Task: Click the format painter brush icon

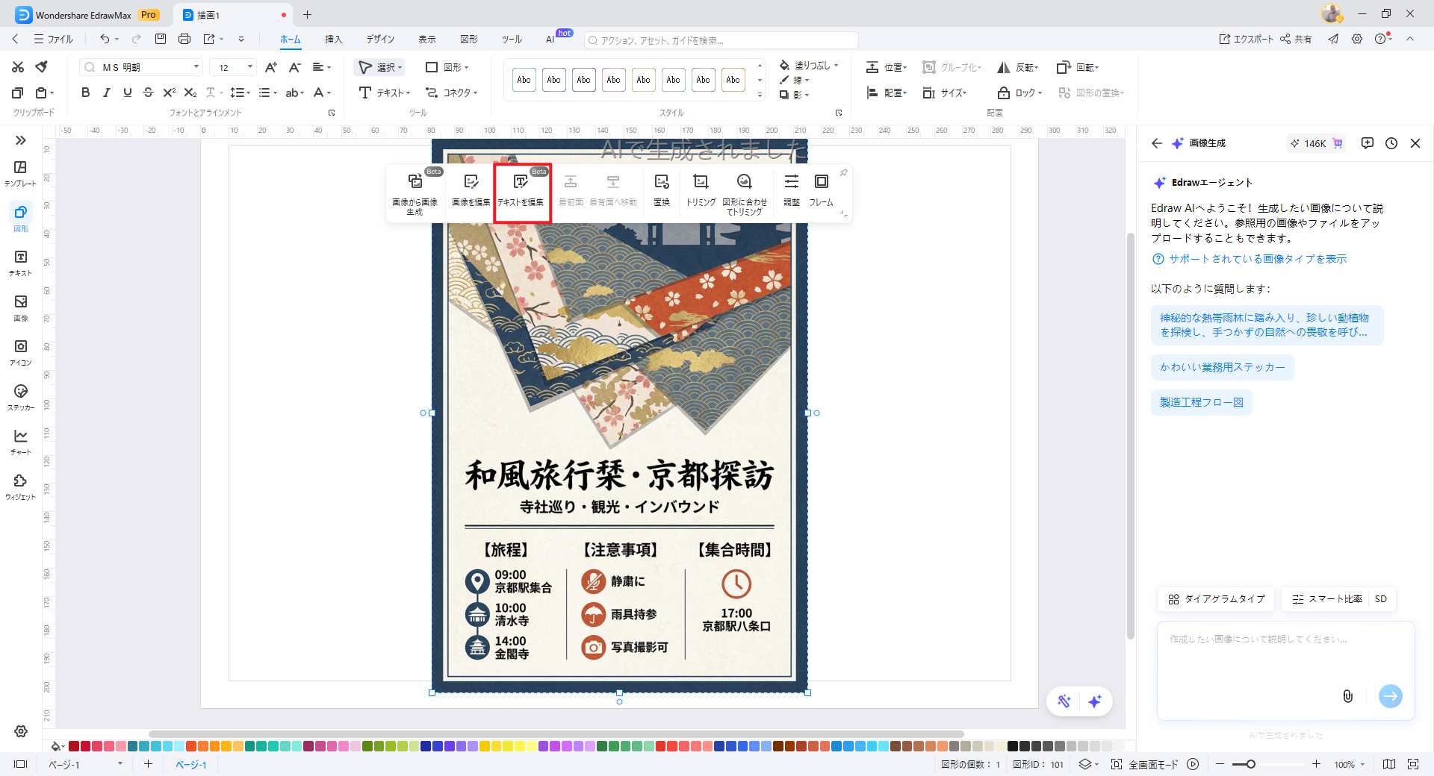Action: pyautogui.click(x=42, y=67)
